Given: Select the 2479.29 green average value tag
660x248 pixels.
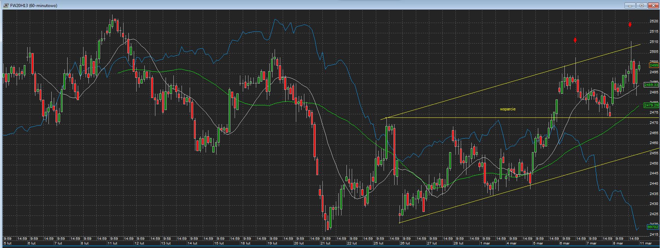Looking at the screenshot, I should point(651,105).
